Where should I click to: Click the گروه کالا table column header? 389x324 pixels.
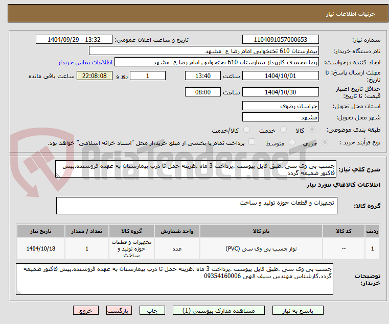131,231
